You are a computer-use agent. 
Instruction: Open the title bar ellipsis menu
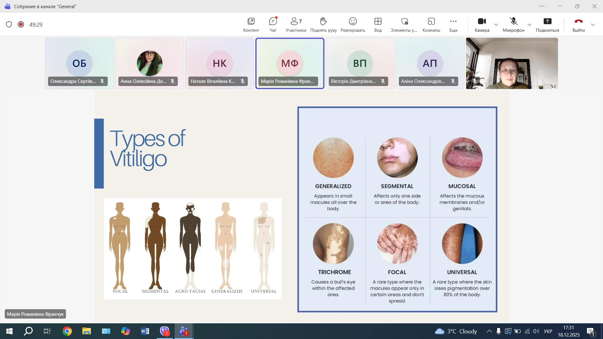[x=542, y=6]
